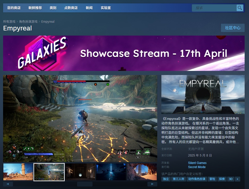Click the store search input field

coord(214,8)
